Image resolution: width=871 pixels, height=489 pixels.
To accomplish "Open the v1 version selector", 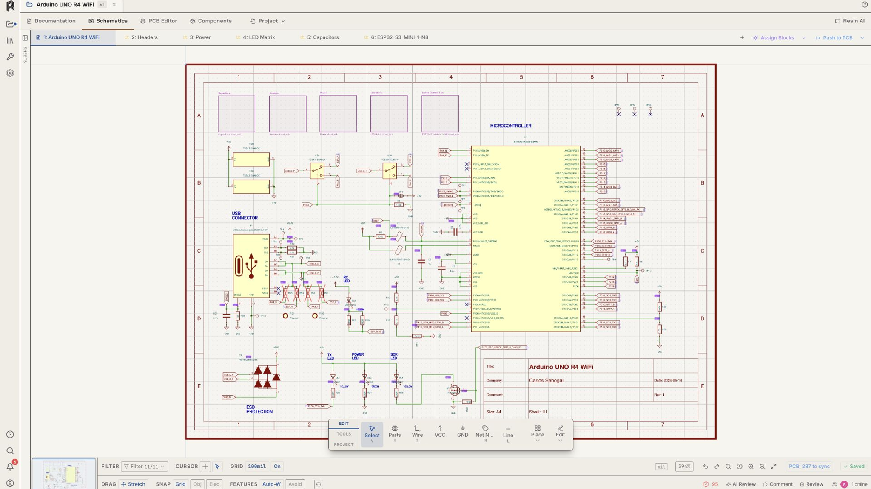I will pyautogui.click(x=102, y=5).
